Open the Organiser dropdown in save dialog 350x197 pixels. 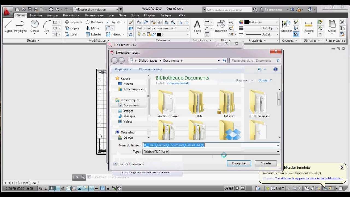coord(123,69)
